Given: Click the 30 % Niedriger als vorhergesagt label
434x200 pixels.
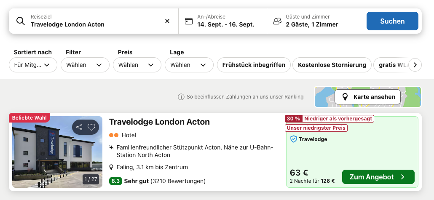Looking at the screenshot, I should point(330,119).
